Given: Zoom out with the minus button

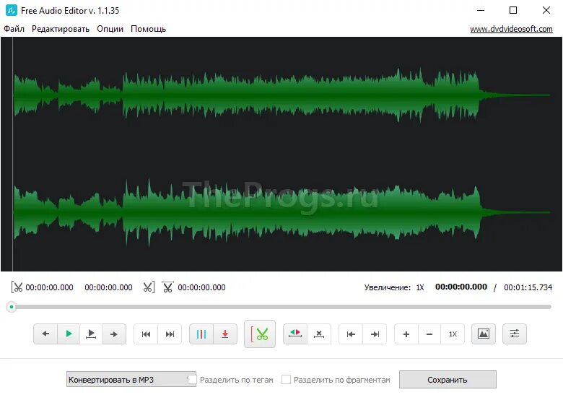Looking at the screenshot, I should pyautogui.click(x=429, y=334).
